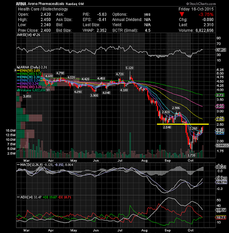This screenshot has height=233, width=229.
Task: Click the 2.820 price label
Action: pos(166,112)
